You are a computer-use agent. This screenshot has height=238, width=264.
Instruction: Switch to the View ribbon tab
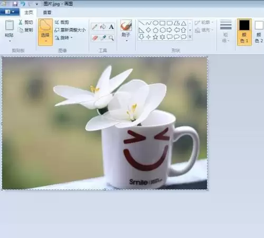47,13
